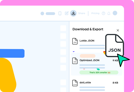The image size is (134, 92).
Task: Click the dotLottie file icon
Action: point(75,83)
